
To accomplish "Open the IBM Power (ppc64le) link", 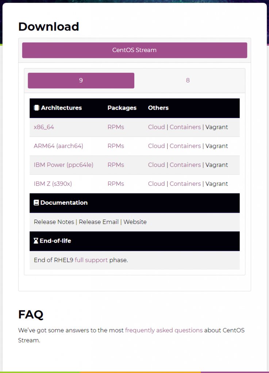I will 64,165.
